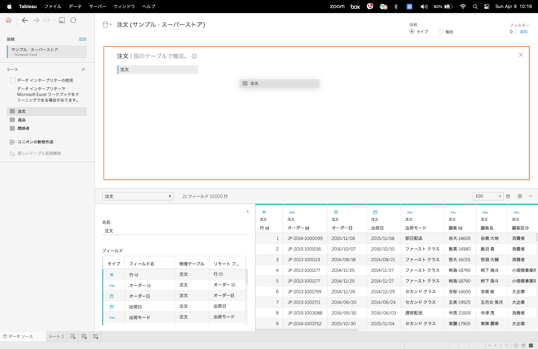Click the date type icon above 出荷日 column

point(375,212)
